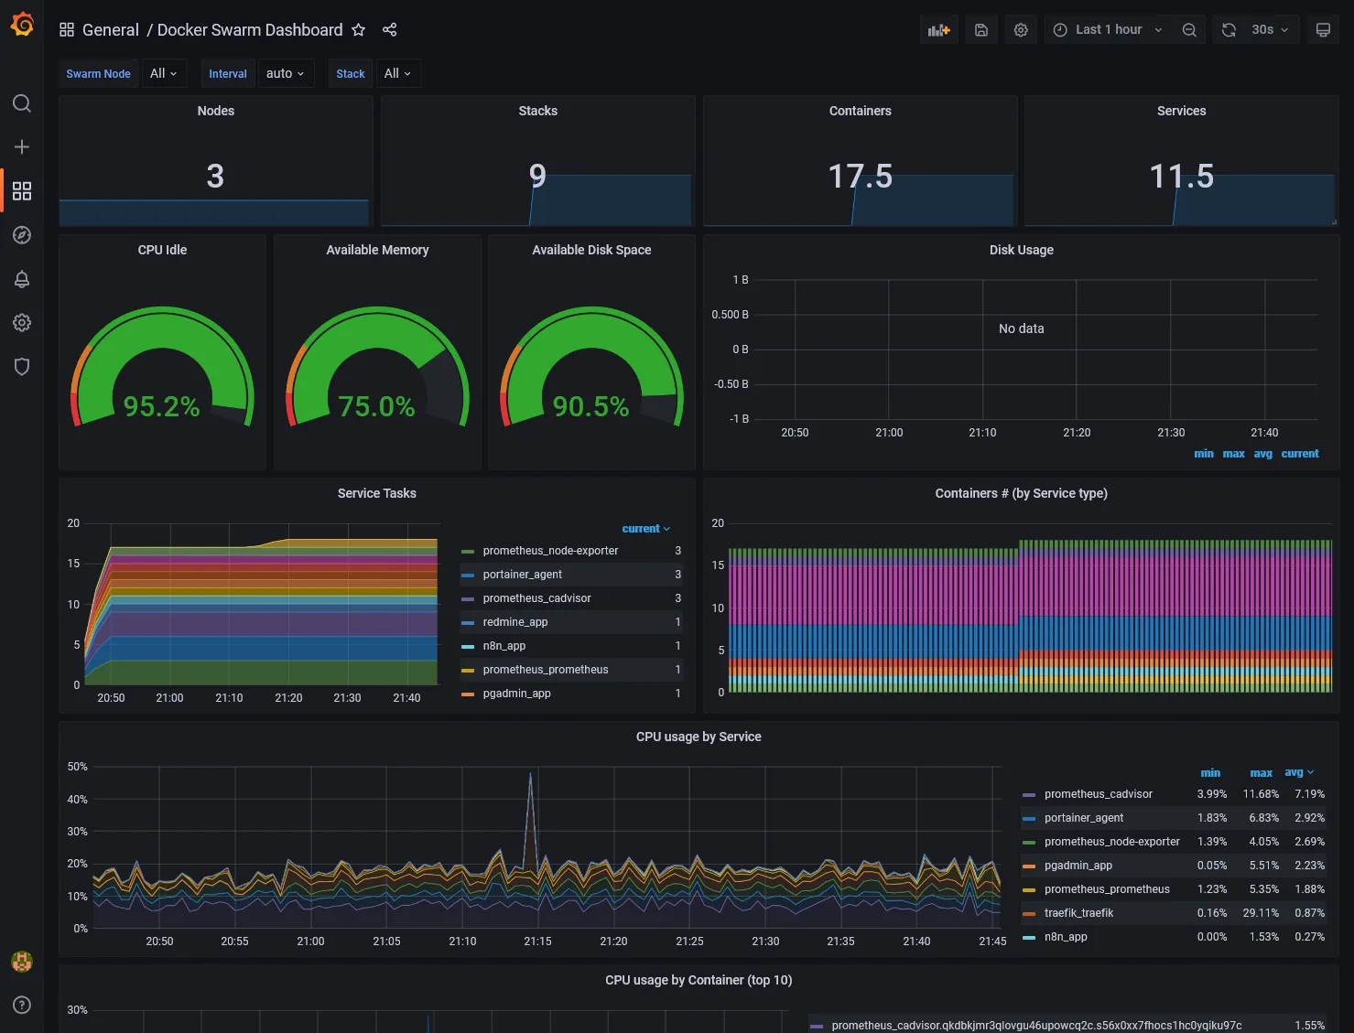Enable TV view mode icon
Viewport: 1354px width, 1033px height.
coord(1323,29)
